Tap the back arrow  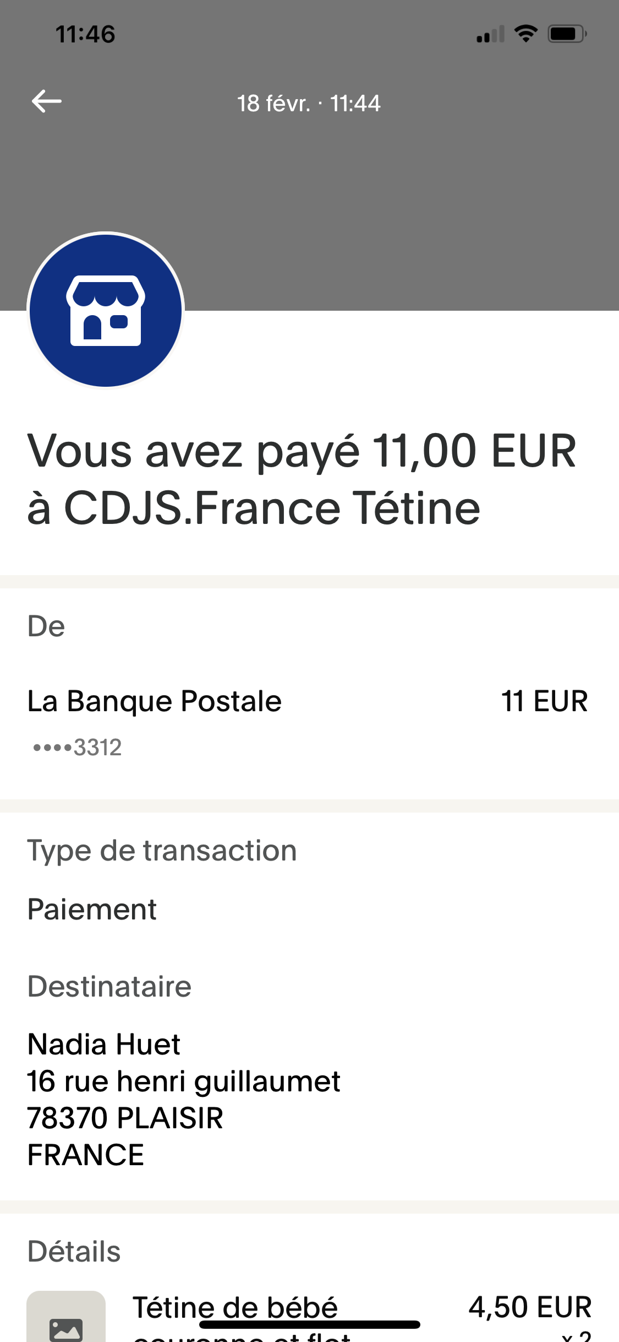47,102
